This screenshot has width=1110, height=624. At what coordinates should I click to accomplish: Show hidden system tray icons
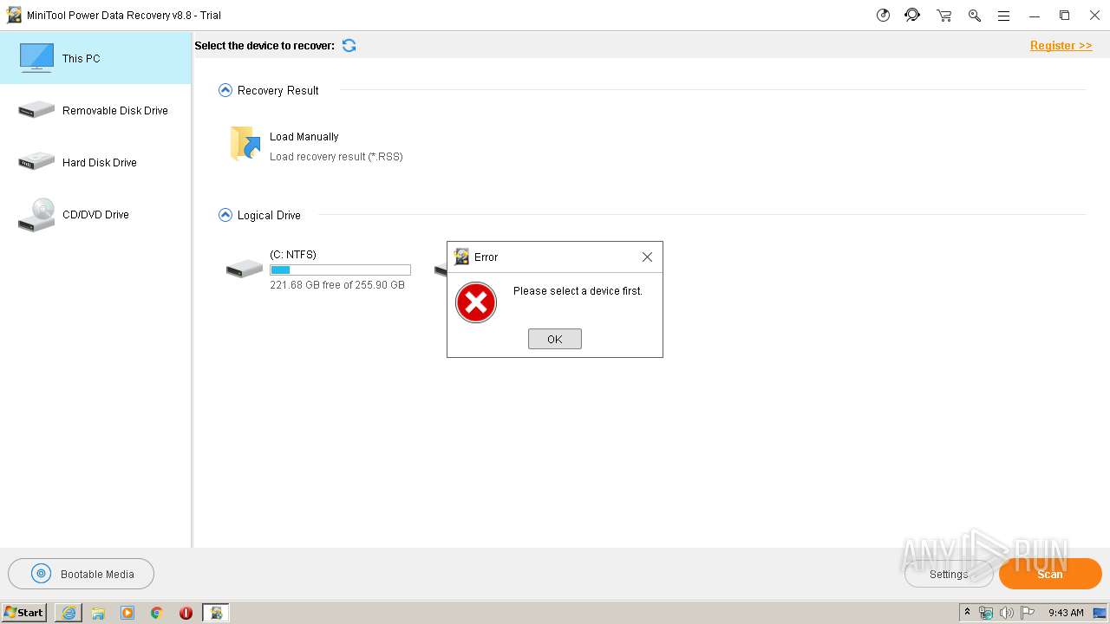967,613
